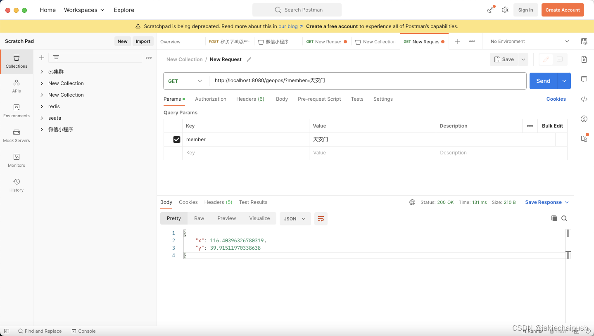Switch to the request Body tab

click(x=282, y=99)
